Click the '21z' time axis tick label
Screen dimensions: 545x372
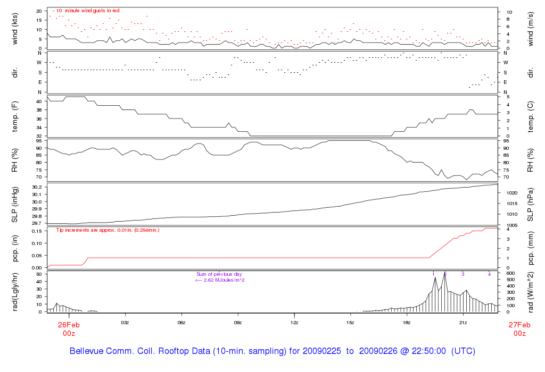(x=463, y=323)
